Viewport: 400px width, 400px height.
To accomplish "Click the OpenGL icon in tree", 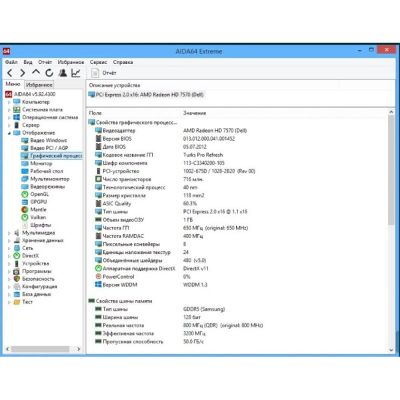I will tap(25, 195).
